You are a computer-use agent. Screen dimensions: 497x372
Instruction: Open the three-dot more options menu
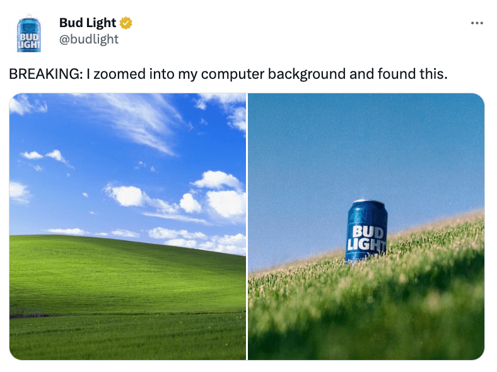477,23
